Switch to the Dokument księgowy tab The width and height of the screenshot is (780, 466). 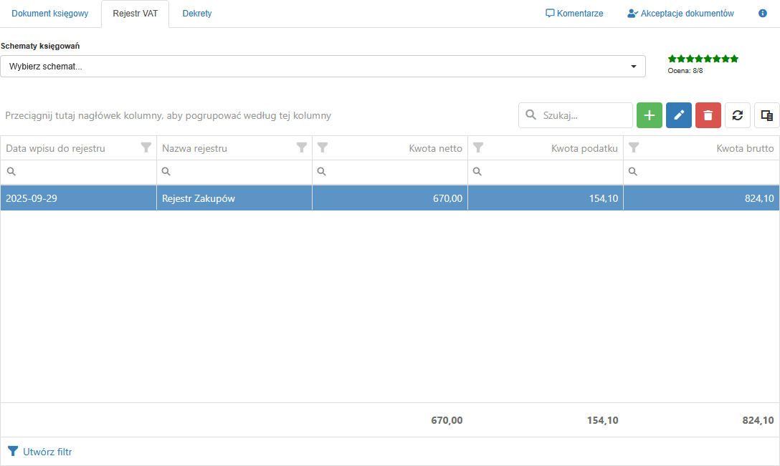(x=50, y=14)
